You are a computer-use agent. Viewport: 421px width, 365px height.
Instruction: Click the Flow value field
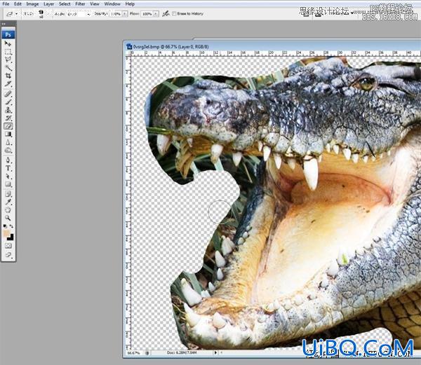(x=147, y=13)
